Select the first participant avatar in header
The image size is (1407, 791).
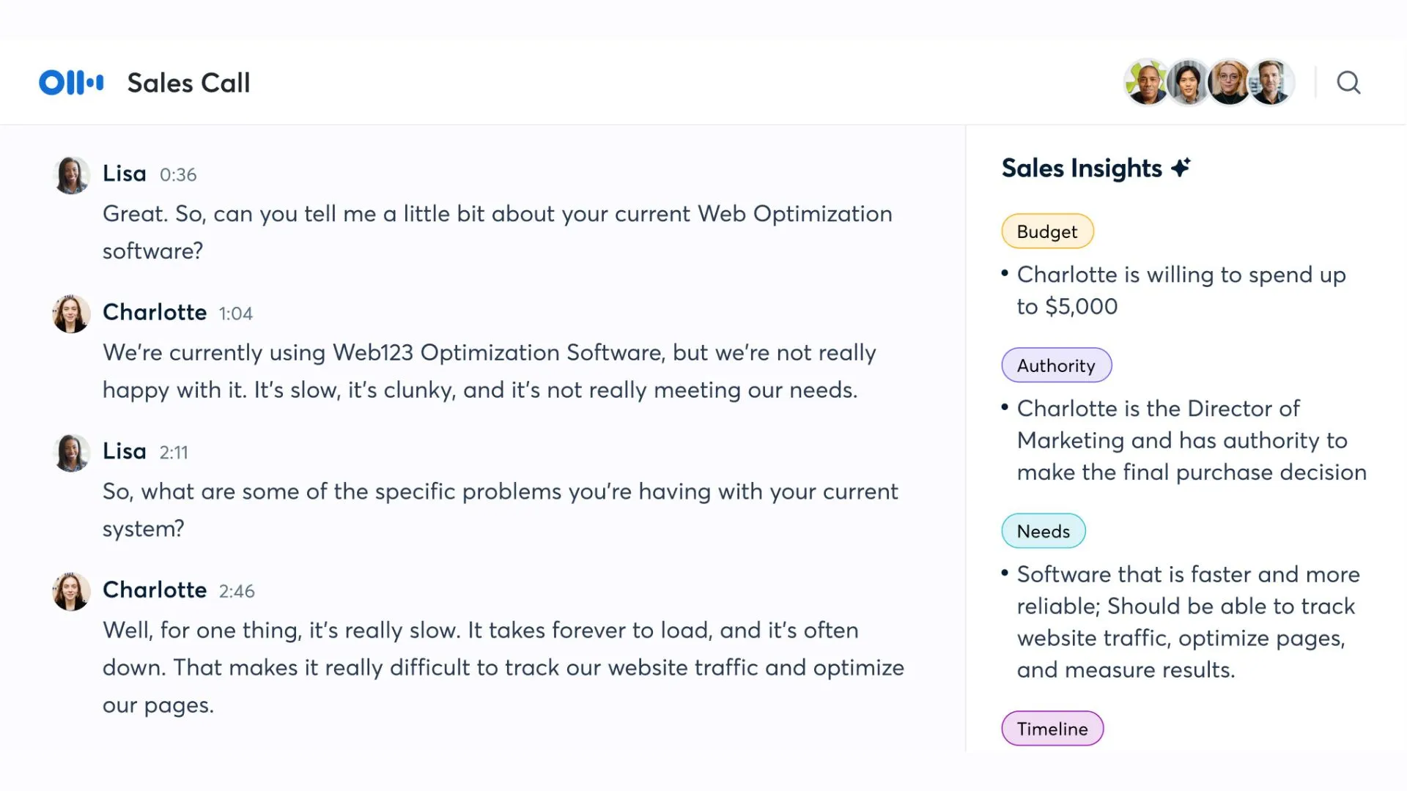pos(1146,83)
